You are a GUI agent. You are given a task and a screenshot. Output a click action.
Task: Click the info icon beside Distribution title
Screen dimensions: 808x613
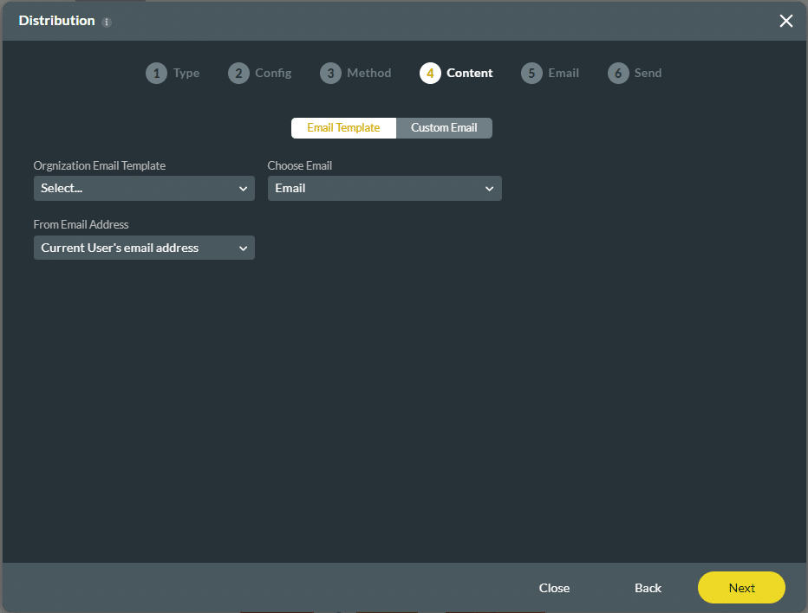[106, 21]
